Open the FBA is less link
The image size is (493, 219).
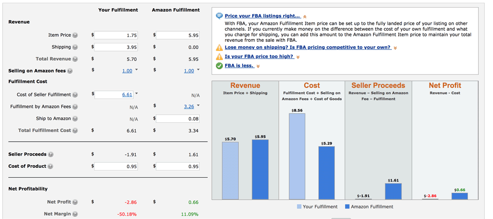240,66
